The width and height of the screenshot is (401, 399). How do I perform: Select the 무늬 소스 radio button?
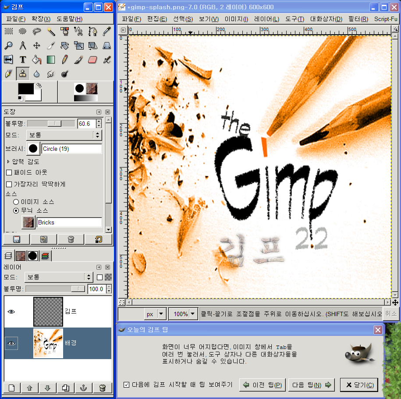[x=16, y=210]
